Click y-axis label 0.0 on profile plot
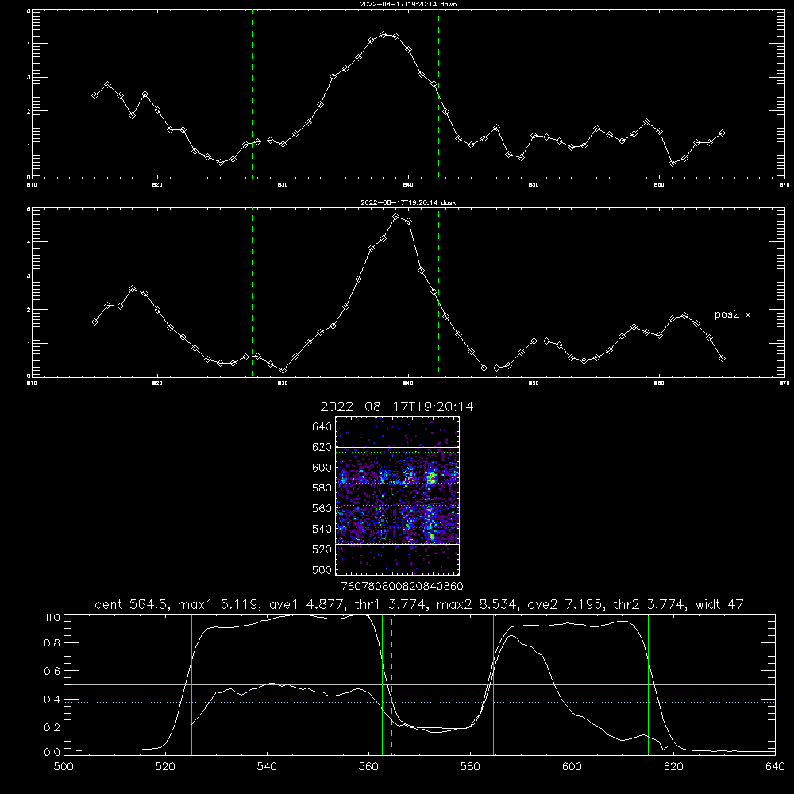Viewport: 794px width, 794px height. click(52, 753)
